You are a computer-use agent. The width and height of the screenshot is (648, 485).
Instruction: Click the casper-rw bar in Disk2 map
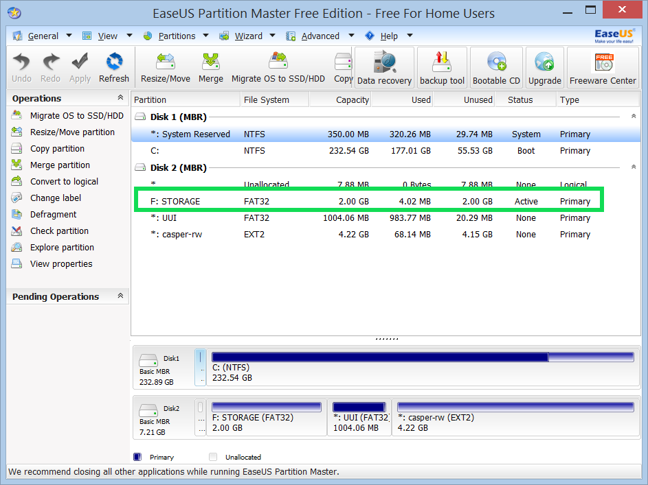pos(516,407)
